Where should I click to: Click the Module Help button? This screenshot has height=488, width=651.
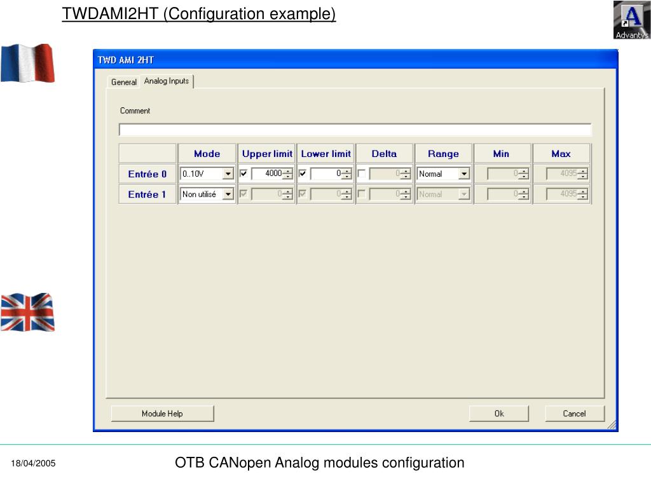click(x=162, y=414)
